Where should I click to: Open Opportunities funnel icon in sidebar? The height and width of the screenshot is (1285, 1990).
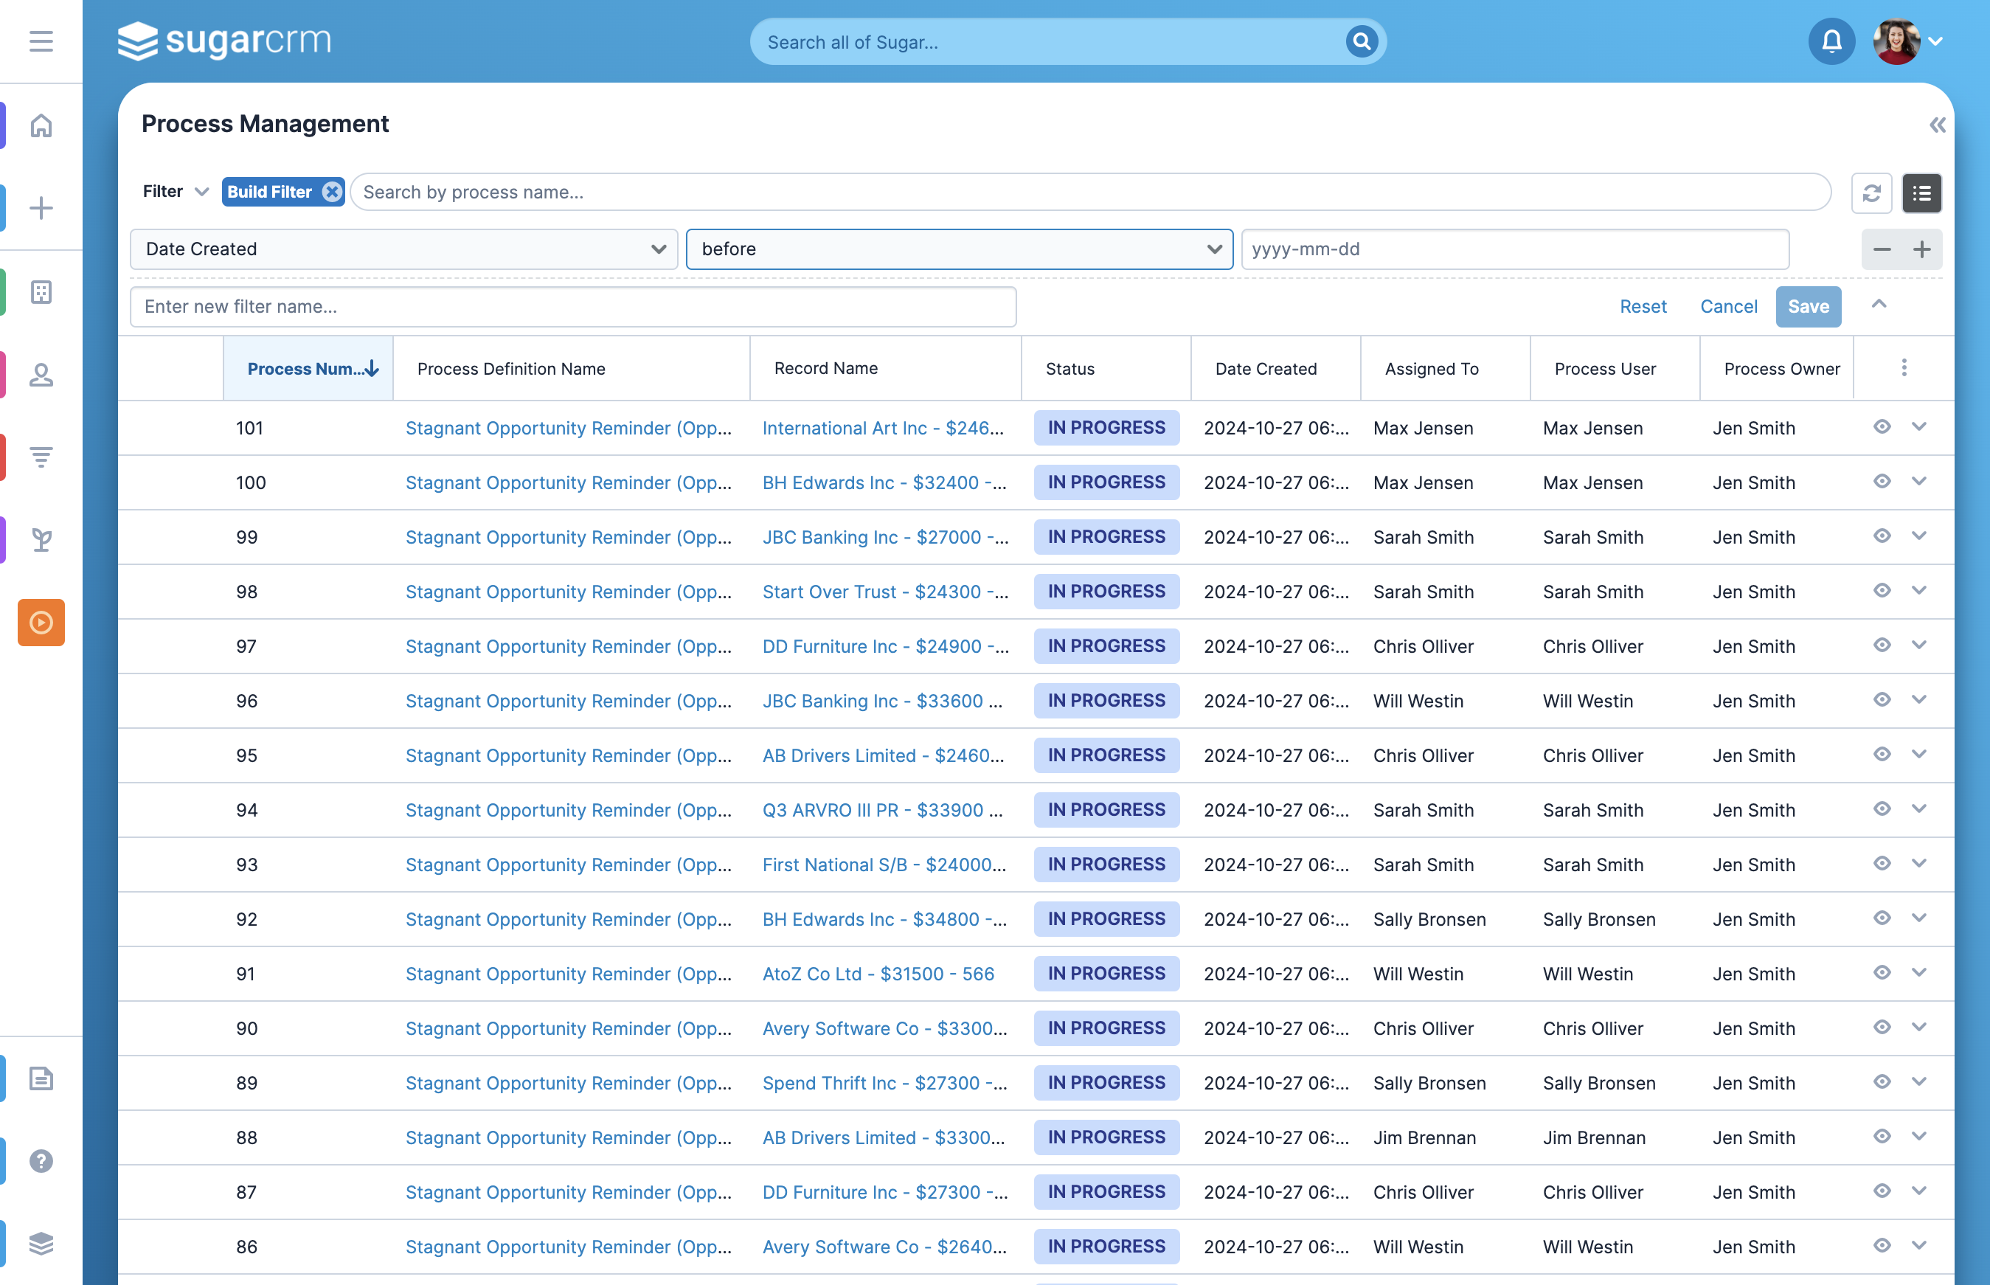[41, 457]
